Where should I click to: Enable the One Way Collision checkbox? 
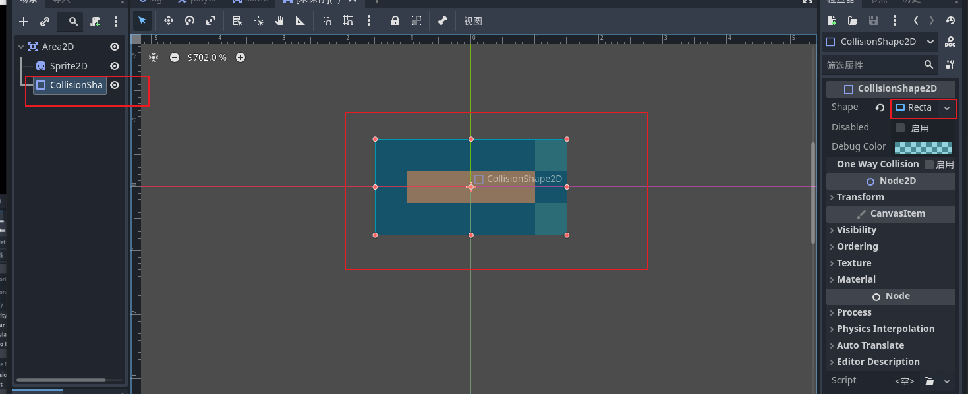pos(929,165)
